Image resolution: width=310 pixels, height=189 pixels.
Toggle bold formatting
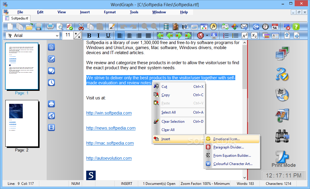coord(89,35)
